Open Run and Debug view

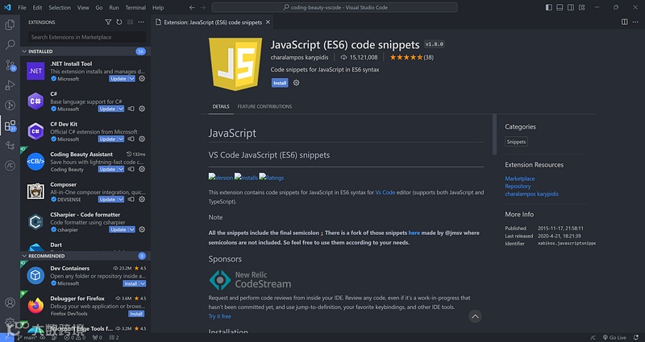click(10, 85)
